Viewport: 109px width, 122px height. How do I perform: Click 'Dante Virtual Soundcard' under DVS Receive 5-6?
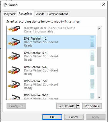pyautogui.click(x=41, y=70)
